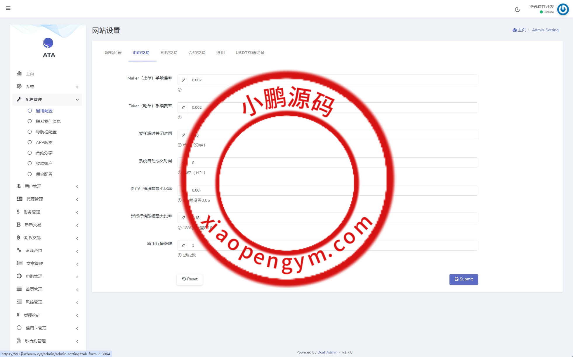The width and height of the screenshot is (573, 357).
Task: Open the USDT充值地址 tab
Action: [250, 53]
